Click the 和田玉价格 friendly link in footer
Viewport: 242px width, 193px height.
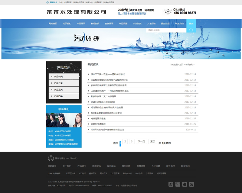[71, 173]
